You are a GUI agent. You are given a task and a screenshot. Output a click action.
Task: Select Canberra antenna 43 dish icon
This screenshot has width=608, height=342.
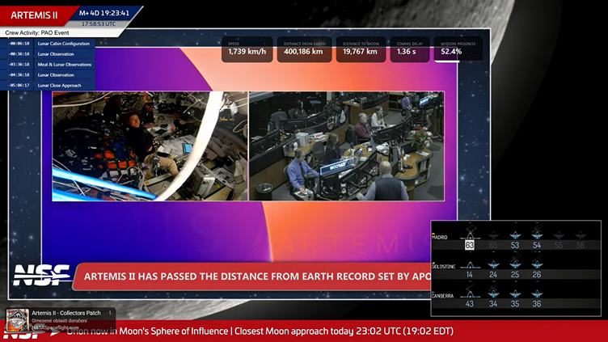coord(470,294)
